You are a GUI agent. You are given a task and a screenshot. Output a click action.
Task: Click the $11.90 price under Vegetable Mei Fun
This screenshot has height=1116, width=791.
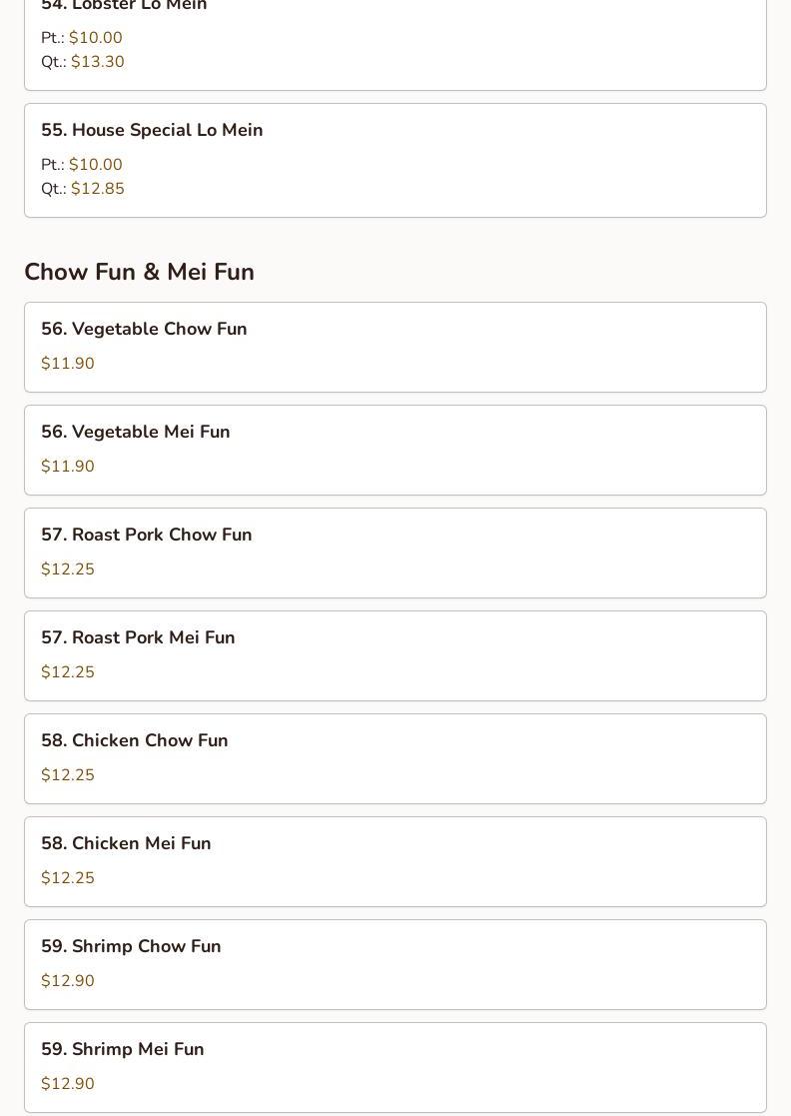pos(68,467)
